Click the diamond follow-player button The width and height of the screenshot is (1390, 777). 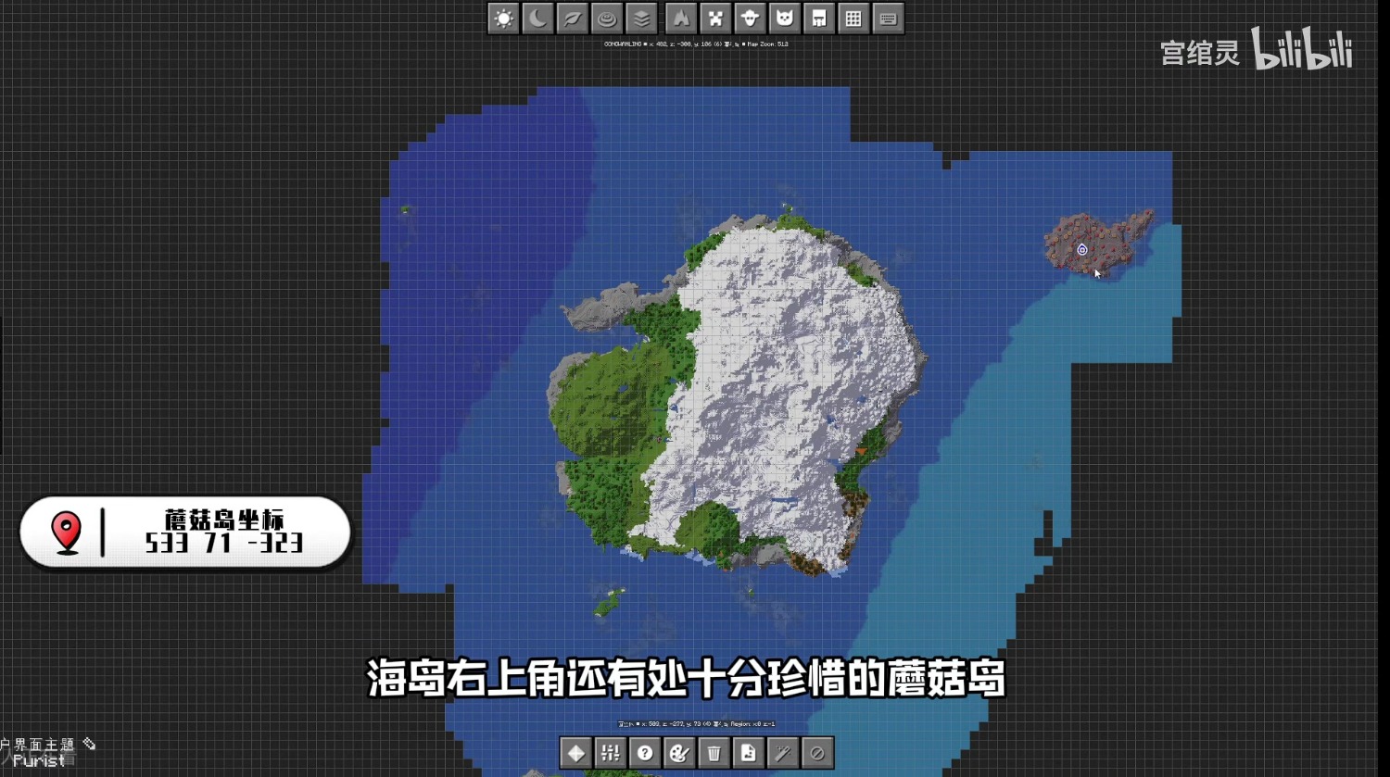click(576, 753)
